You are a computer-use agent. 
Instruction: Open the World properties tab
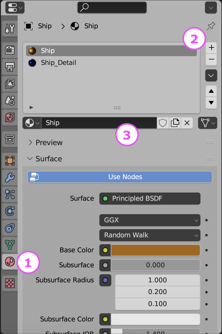(x=10, y=117)
